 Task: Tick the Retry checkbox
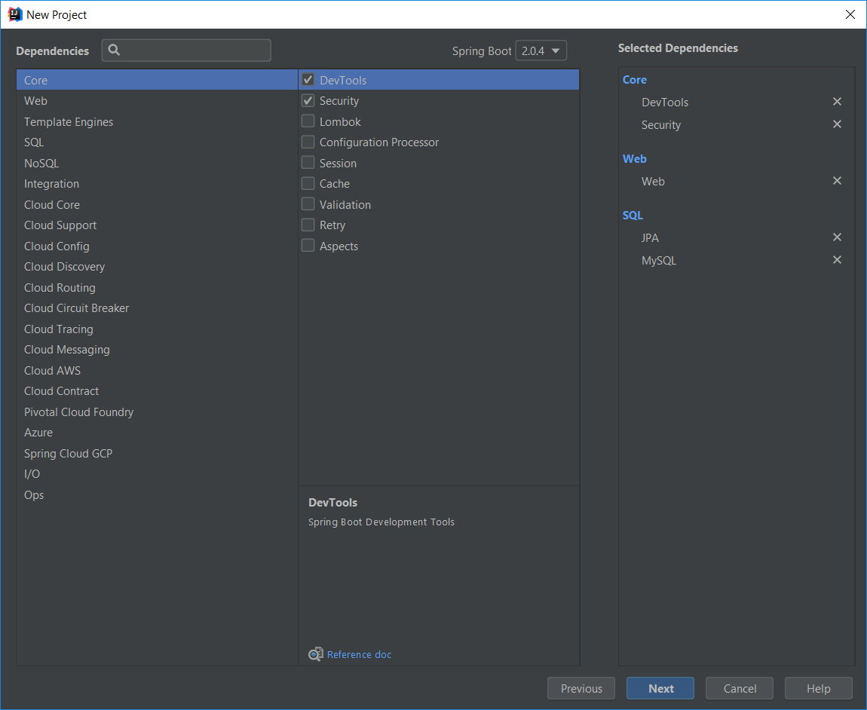(x=308, y=225)
